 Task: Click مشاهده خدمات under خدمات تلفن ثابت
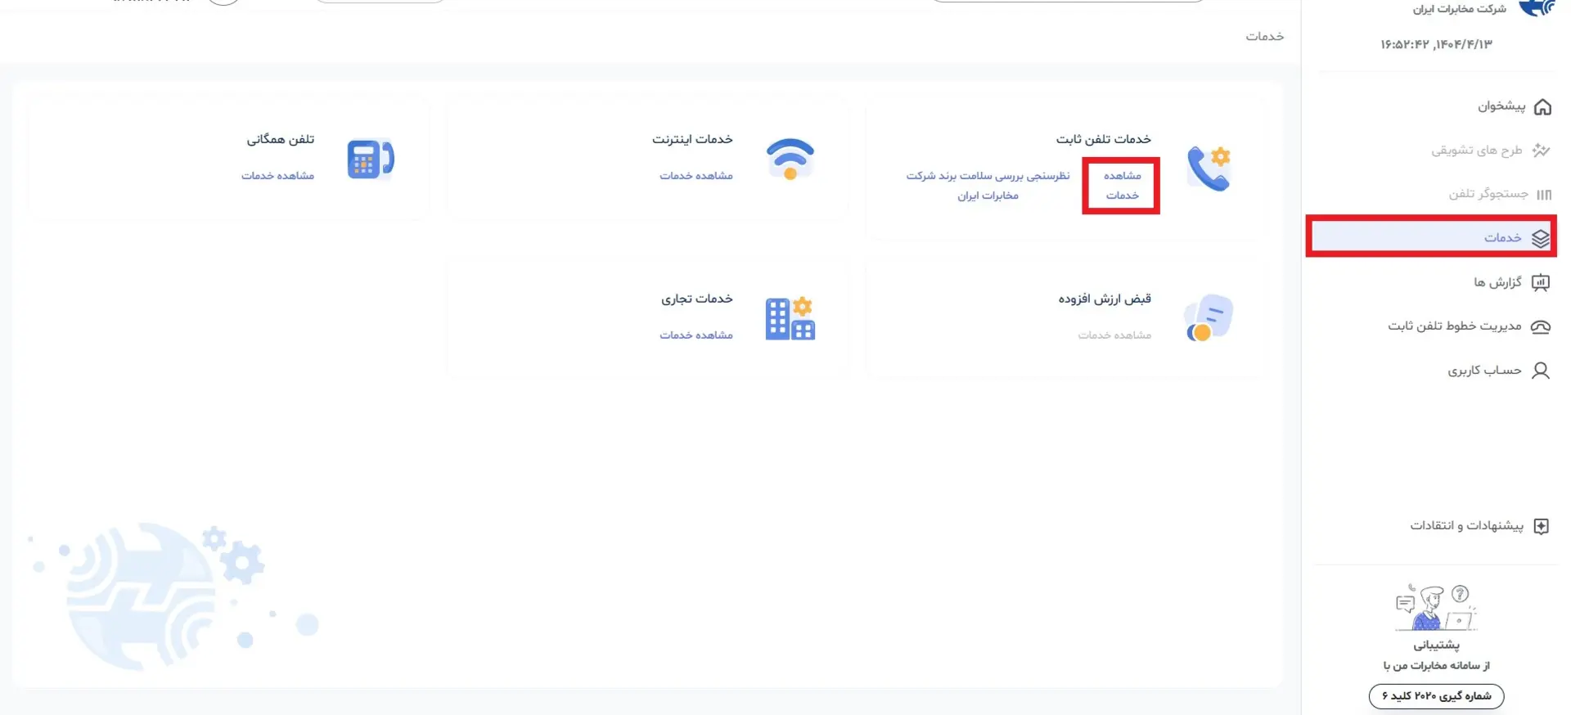[1122, 186]
